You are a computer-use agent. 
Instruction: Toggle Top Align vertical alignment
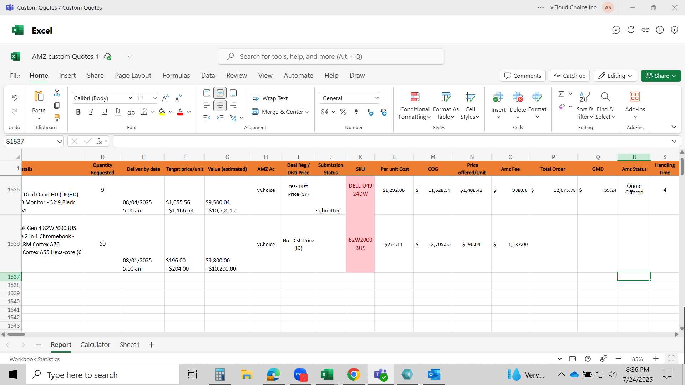[207, 93]
